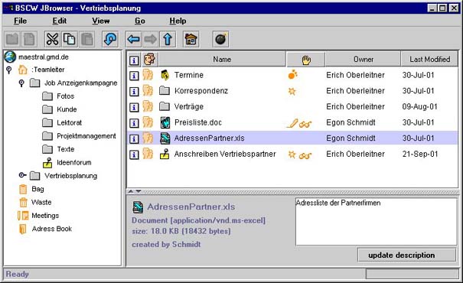Select the Texte folder in tree
This screenshot has height=283, width=463.
coord(65,149)
